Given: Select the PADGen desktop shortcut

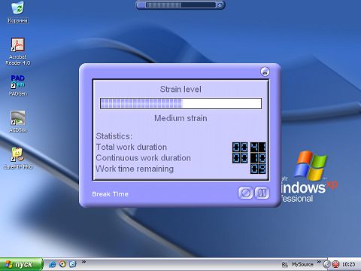Looking at the screenshot, I should (x=18, y=85).
